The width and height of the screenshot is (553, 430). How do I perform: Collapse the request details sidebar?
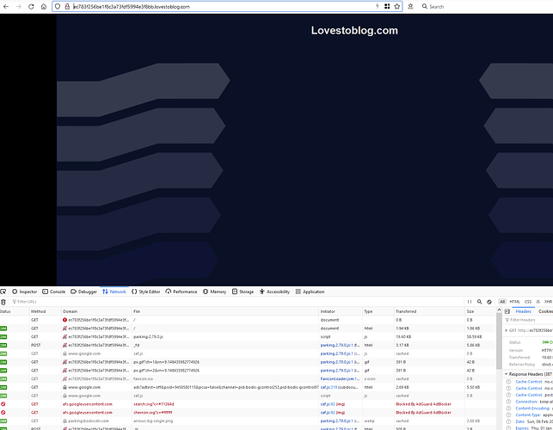(x=507, y=311)
